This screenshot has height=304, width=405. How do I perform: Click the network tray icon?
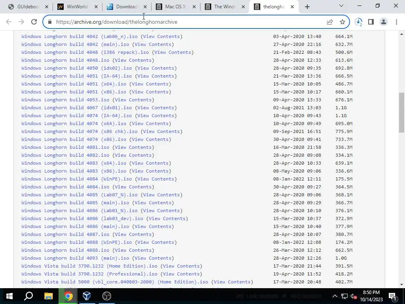[344, 296]
